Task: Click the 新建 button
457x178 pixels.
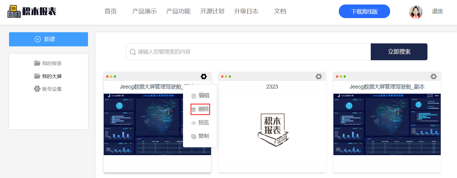Action: click(x=49, y=39)
